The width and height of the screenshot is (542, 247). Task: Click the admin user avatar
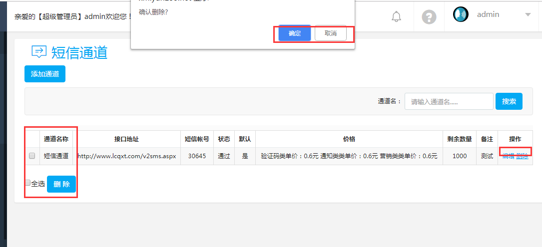(461, 14)
